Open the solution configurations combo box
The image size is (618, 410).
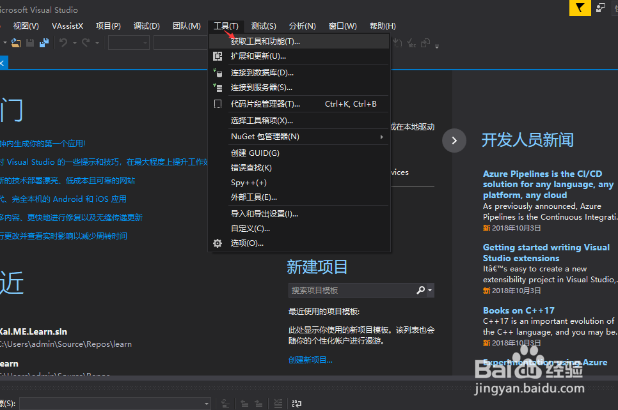click(x=129, y=43)
